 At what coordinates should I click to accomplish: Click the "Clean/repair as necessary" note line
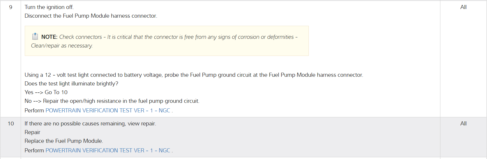62,46
